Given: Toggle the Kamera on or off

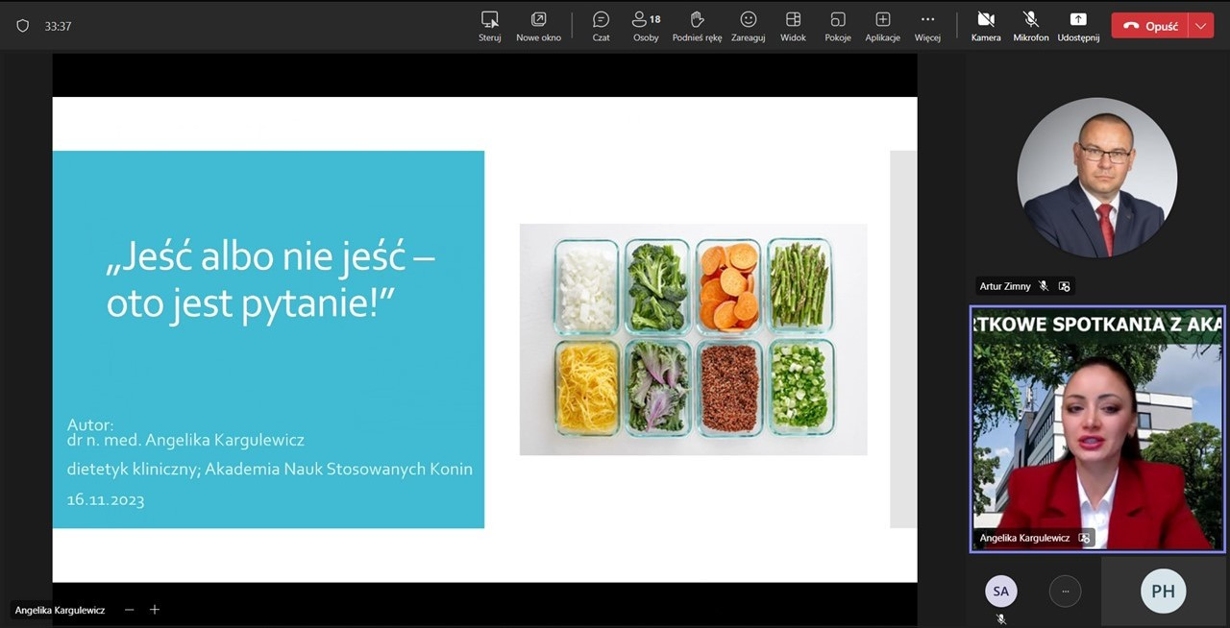Looking at the screenshot, I should (985, 26).
